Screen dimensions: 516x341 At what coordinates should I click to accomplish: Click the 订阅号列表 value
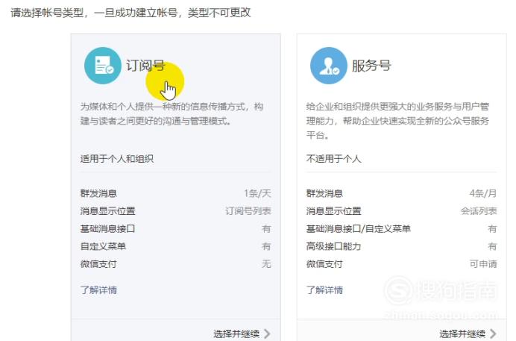click(248, 211)
